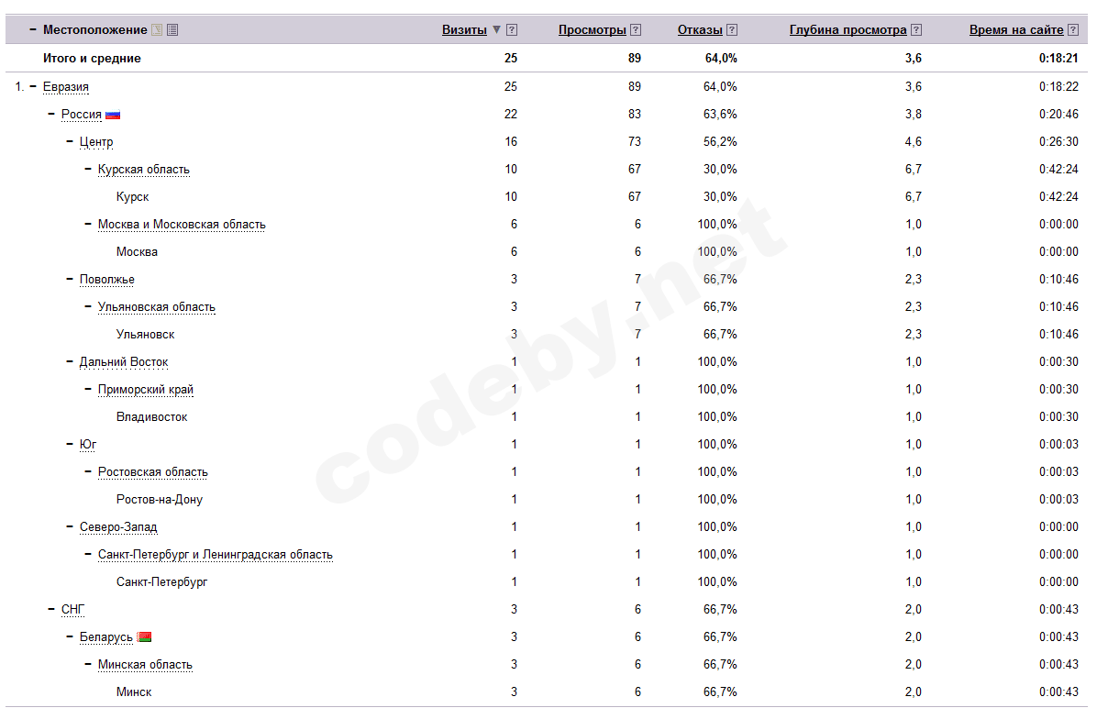
Task: Click the help icon next to Визиты
Action: [512, 30]
